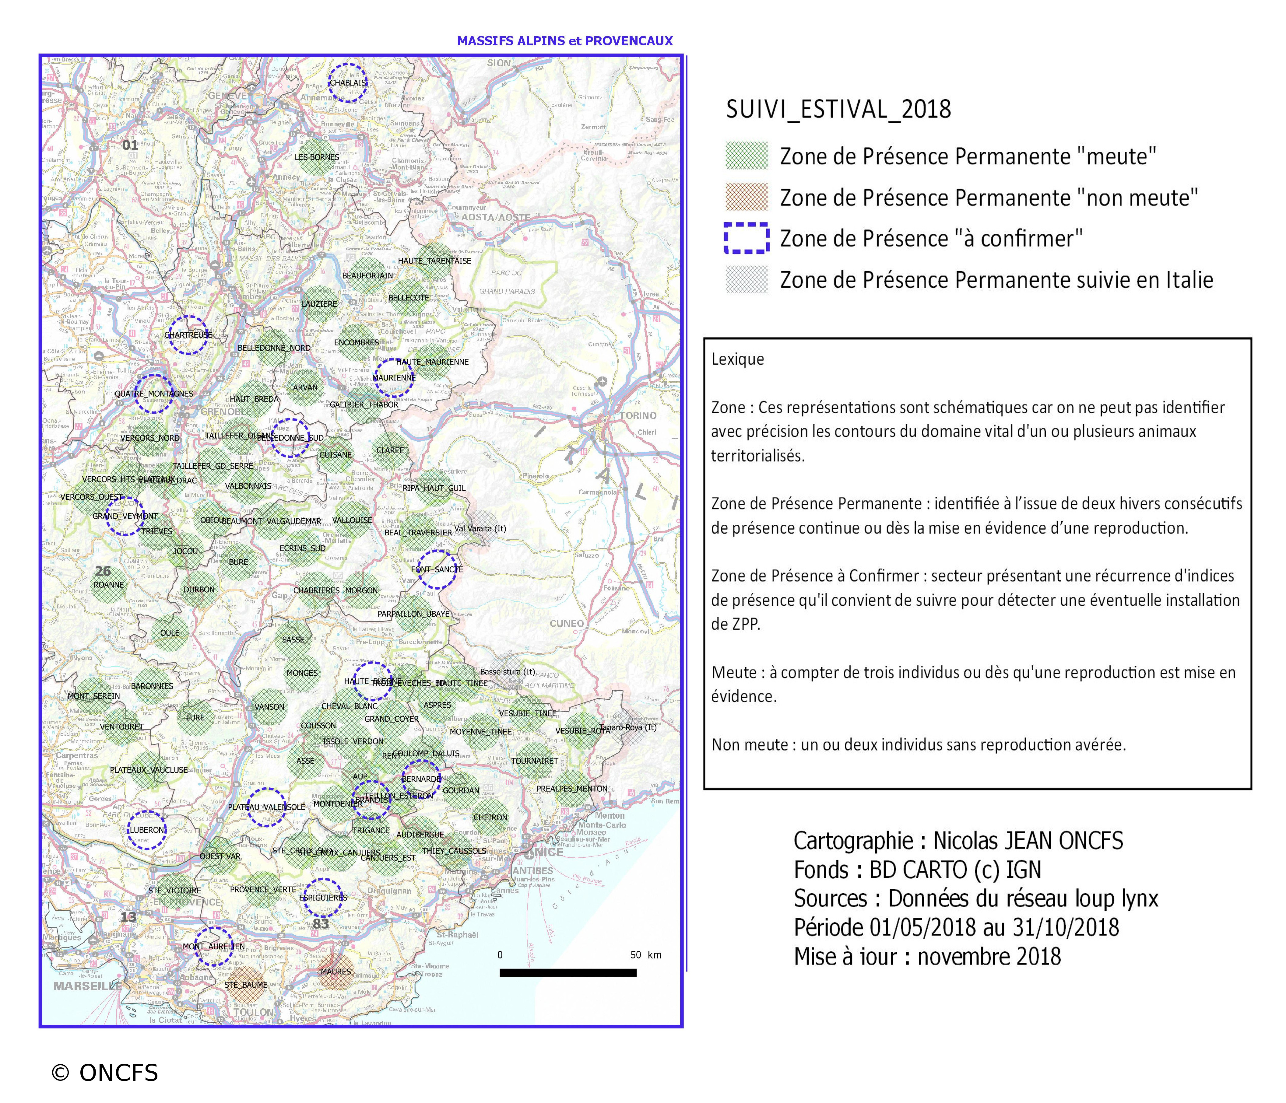
Task: Click the PLATEAUX_VAUCLUSE zone label
Action: 148,770
